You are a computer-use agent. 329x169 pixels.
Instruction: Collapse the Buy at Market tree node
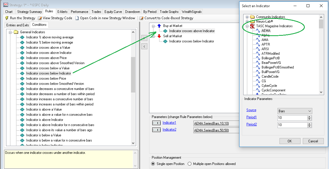point(153,26)
